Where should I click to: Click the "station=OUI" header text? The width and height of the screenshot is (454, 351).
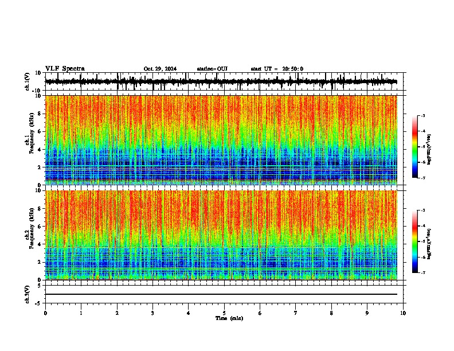pyautogui.click(x=212, y=69)
